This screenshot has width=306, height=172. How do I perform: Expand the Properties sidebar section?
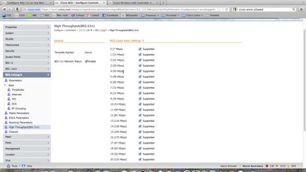pos(27,27)
